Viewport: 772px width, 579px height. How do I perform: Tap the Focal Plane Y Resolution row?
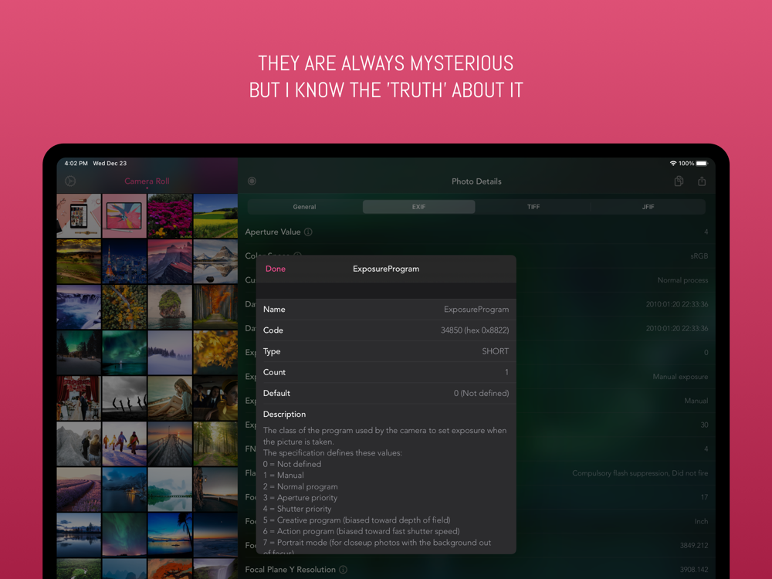[x=476, y=569]
